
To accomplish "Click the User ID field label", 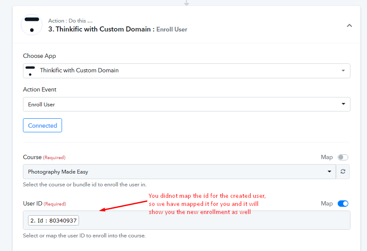I will [x=33, y=203].
